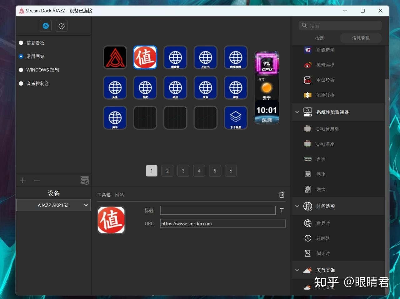Open the scene management icon beside minus
The width and height of the screenshot is (400, 299).
tap(84, 180)
